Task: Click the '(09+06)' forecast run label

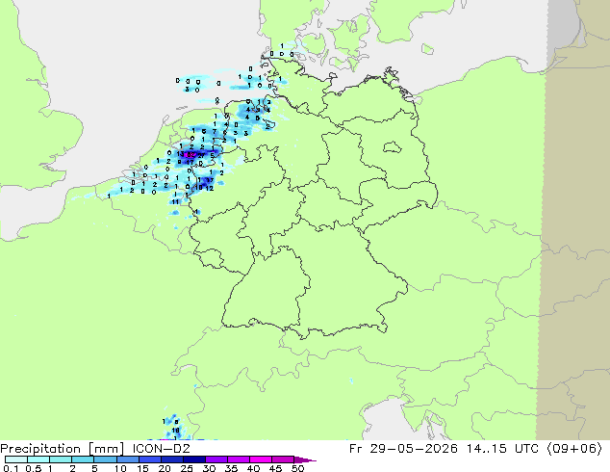Action: coord(575,449)
